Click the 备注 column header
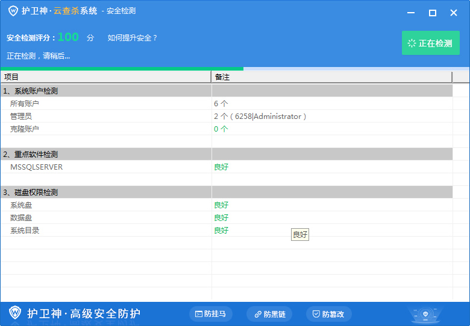Viewport: 470px width, 326px height. click(x=331, y=77)
